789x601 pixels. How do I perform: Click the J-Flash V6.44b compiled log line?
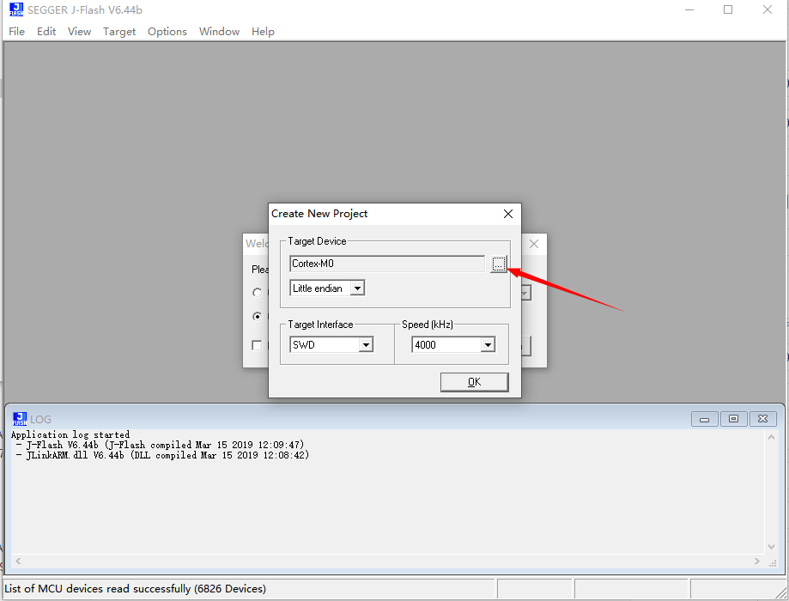pyautogui.click(x=160, y=445)
